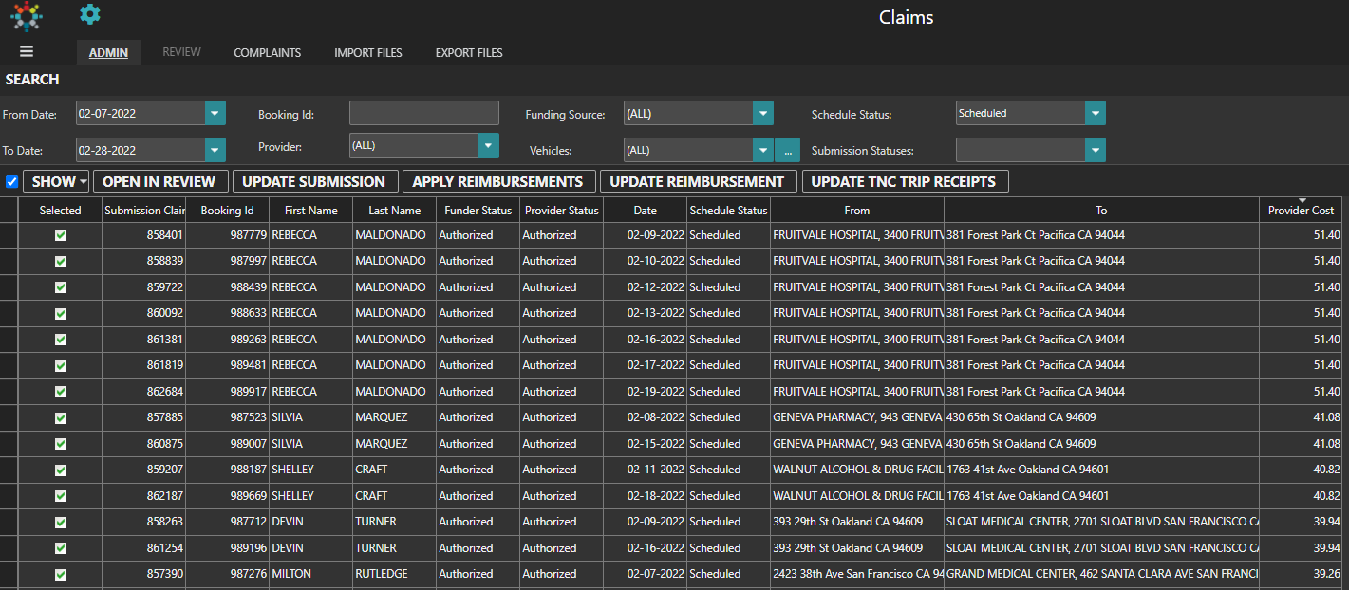This screenshot has height=590, width=1349.
Task: Uncheck the row for submission claim 858401
Action: tap(61, 235)
